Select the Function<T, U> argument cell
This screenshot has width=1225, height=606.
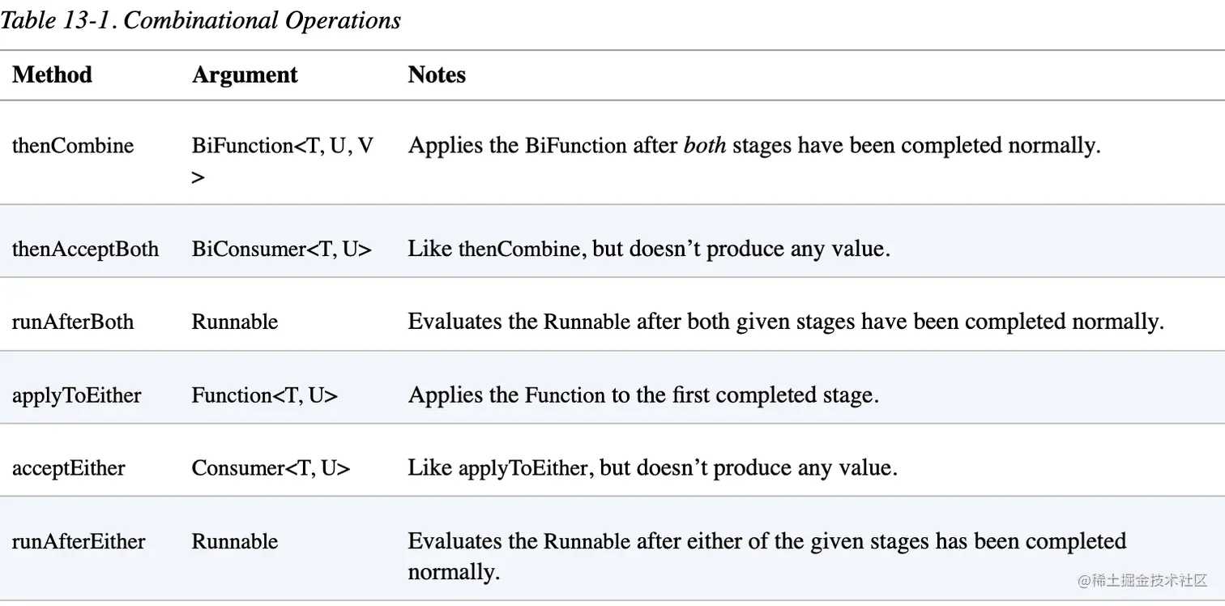(x=264, y=395)
